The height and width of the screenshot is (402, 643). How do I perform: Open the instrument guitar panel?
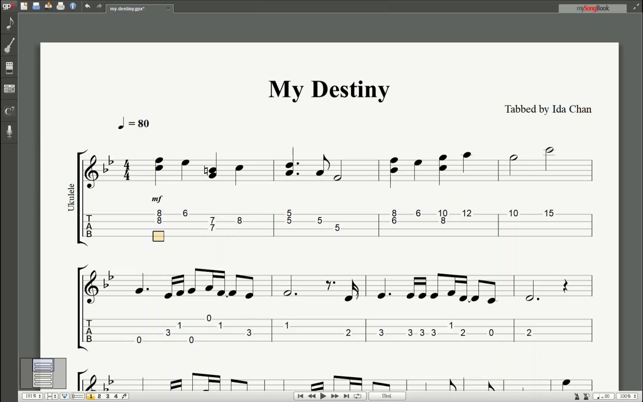(x=9, y=45)
